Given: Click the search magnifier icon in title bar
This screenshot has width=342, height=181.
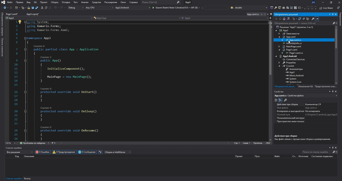Looking at the screenshot, I should coord(178,2).
